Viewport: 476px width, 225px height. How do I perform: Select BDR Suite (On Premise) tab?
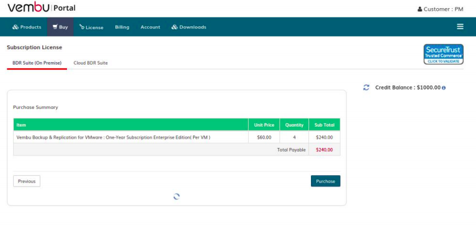point(37,63)
